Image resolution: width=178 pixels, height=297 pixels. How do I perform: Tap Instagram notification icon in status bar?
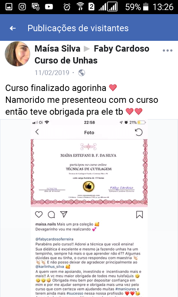coord(22,7)
